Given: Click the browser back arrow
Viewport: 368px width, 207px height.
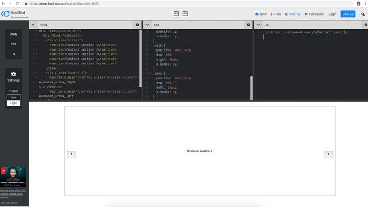Looking at the screenshot, I should 3,3.
